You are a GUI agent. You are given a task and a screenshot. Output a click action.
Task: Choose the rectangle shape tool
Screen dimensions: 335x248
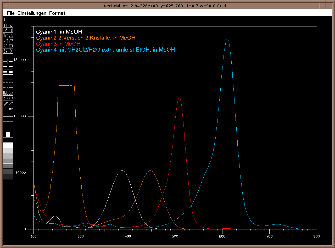(11, 46)
